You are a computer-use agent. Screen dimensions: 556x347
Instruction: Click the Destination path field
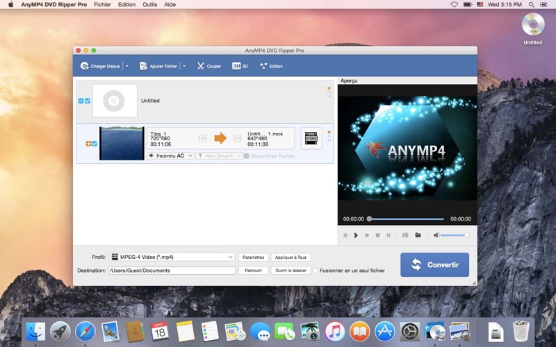(x=172, y=271)
